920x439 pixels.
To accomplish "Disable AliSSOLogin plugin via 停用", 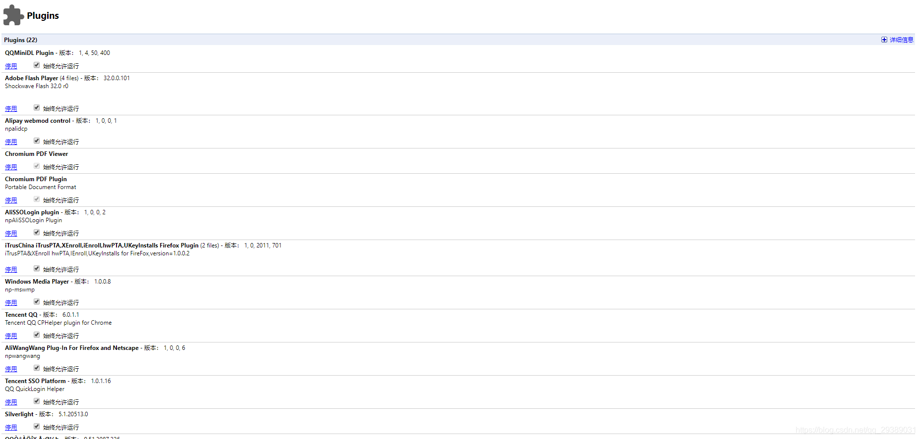I will (x=11, y=234).
